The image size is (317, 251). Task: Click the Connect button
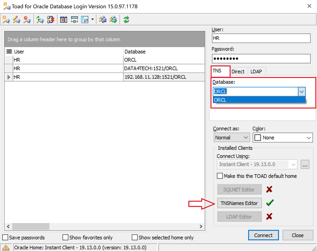coord(263,235)
